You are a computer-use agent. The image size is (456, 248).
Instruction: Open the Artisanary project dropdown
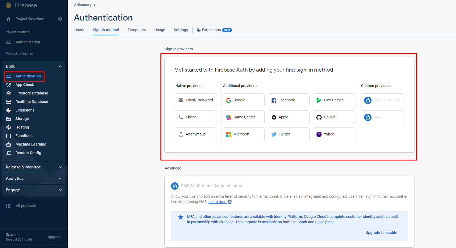(85, 5)
